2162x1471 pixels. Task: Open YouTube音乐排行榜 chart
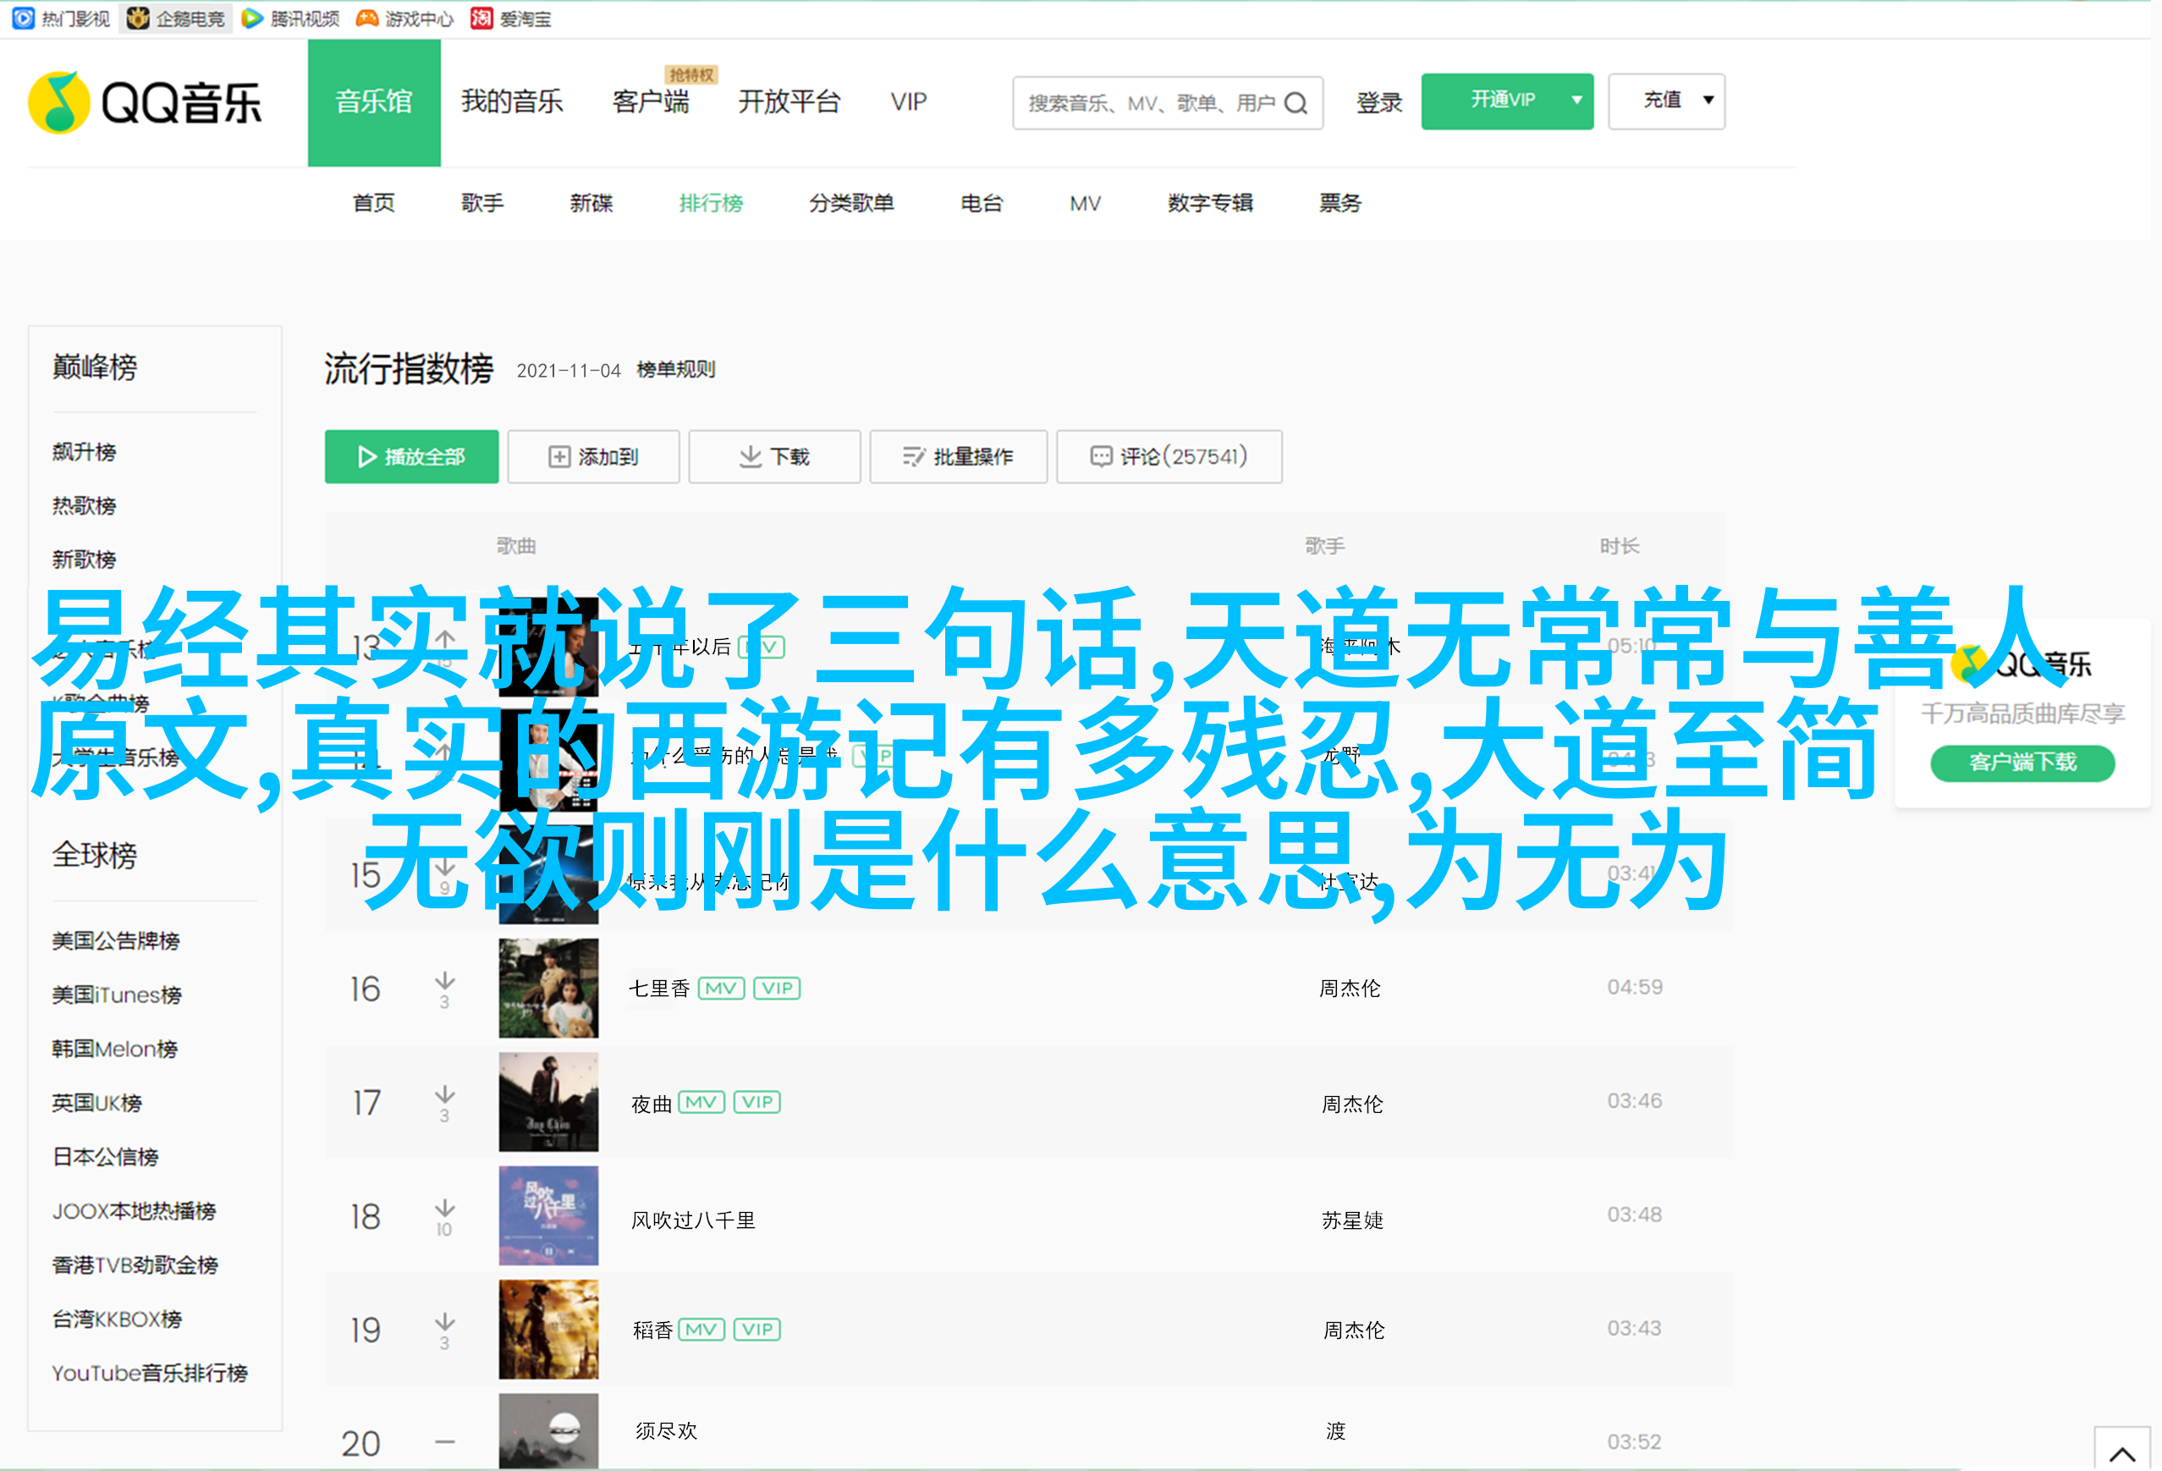tap(150, 1372)
